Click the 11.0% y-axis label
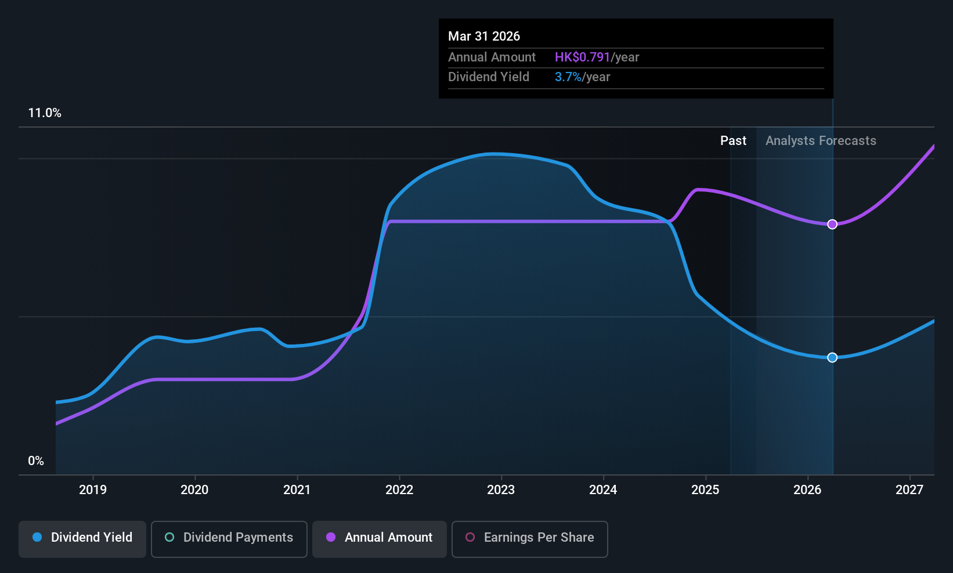The height and width of the screenshot is (573, 953). [x=45, y=113]
